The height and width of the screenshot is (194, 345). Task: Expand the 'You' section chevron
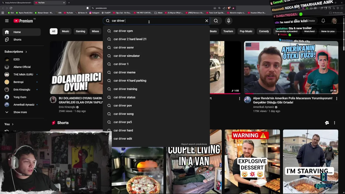tap(12, 124)
